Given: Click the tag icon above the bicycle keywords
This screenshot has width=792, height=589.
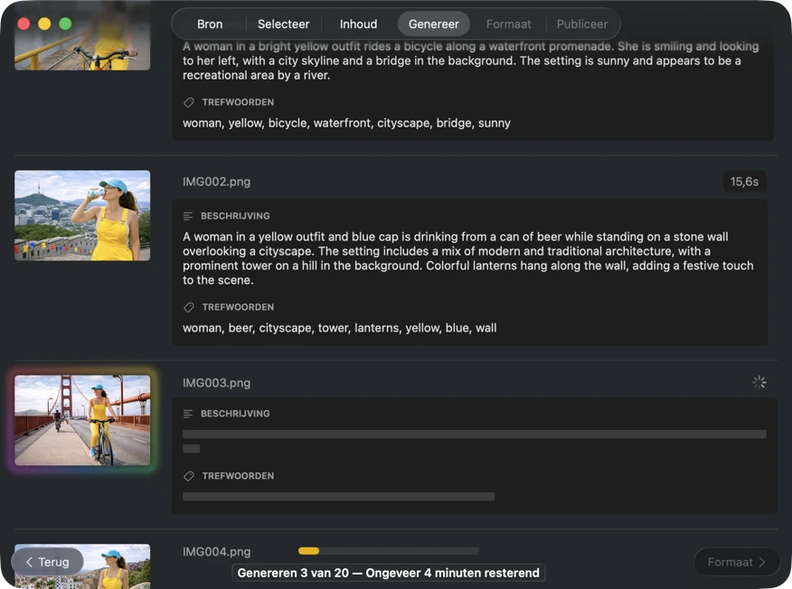Looking at the screenshot, I should pos(188,103).
